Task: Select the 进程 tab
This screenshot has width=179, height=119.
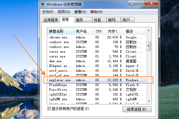Action: point(67,19)
